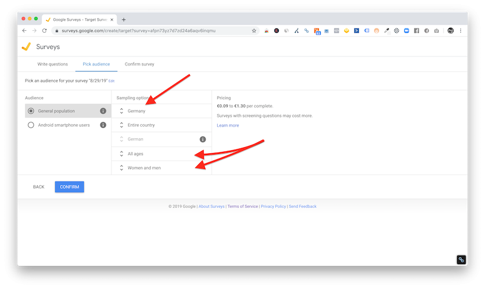The image size is (485, 289).
Task: Click the Zoom camera extension icon
Action: click(x=406, y=31)
